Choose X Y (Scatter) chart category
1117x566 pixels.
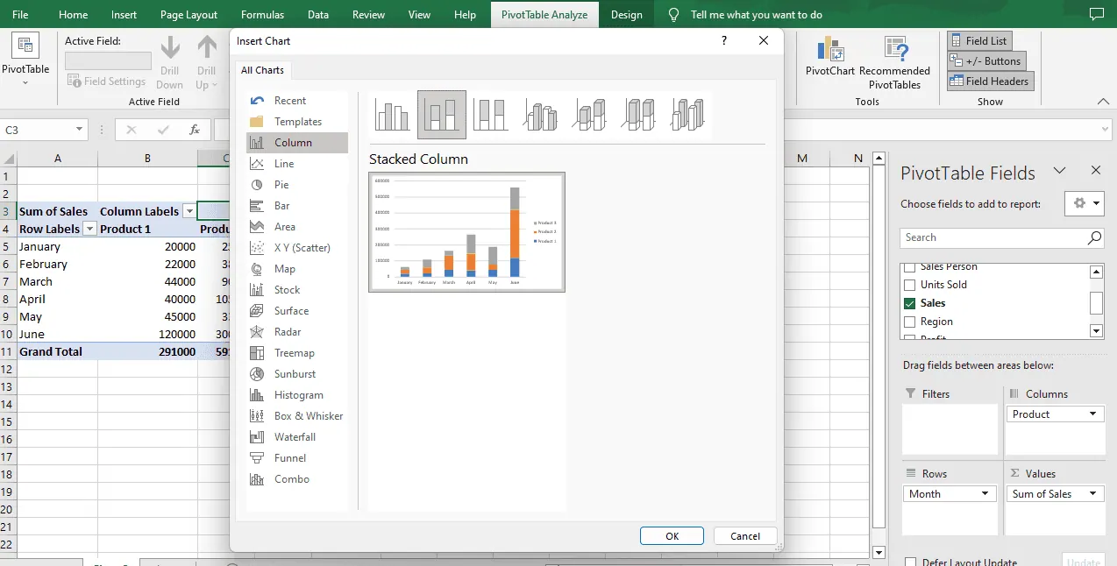pos(297,248)
